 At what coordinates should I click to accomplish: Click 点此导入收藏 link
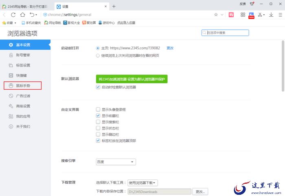(126, 23)
